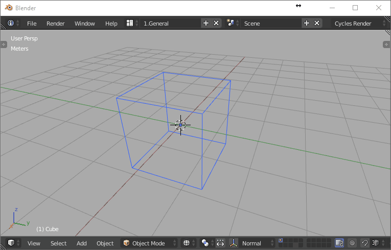Open the Cycles Render engine dropdown

359,23
